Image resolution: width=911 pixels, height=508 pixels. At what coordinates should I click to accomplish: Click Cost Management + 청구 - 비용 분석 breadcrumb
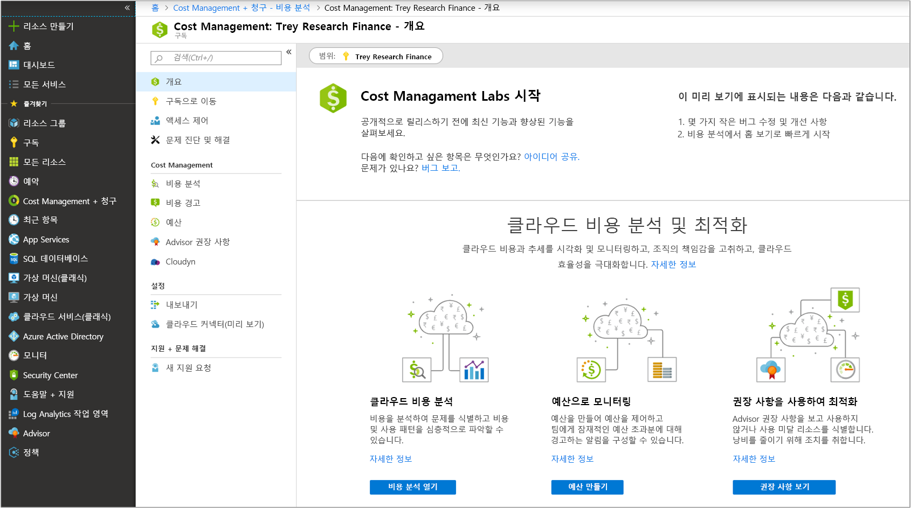(x=241, y=8)
